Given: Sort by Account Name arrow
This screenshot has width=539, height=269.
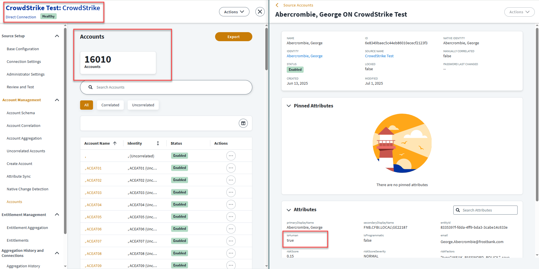Looking at the screenshot, I should pos(115,143).
